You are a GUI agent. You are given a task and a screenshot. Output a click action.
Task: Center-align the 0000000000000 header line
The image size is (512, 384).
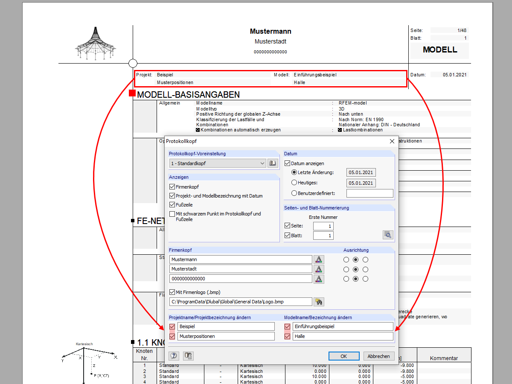(x=355, y=279)
